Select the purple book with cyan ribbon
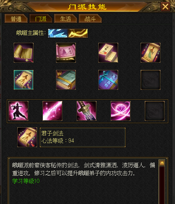175x204 pixels. [108, 80]
